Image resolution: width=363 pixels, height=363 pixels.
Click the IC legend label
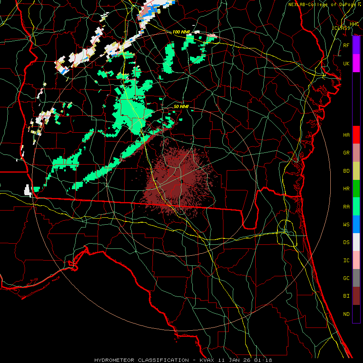(x=346, y=261)
